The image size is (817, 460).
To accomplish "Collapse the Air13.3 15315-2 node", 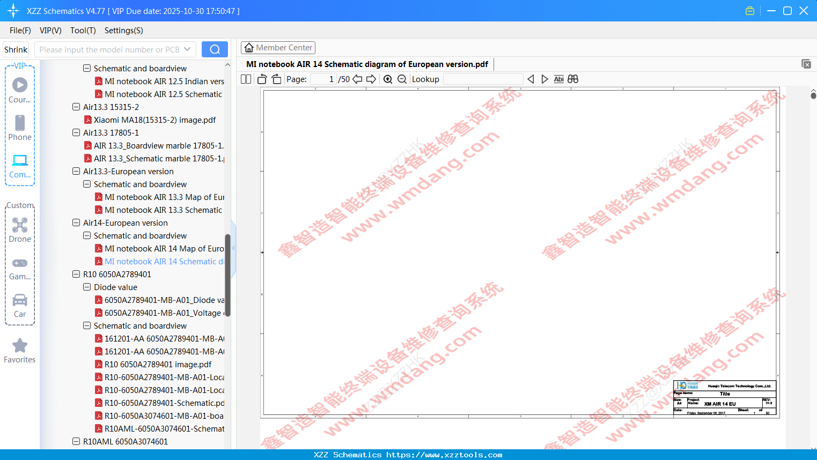I will [76, 107].
